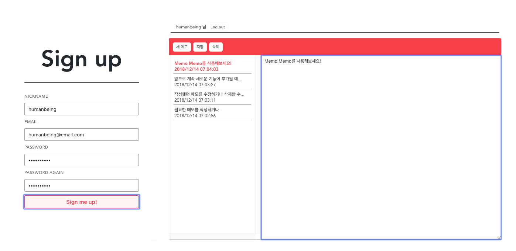Click the NICKNAME input field
Viewport: 516px width, 251px height.
pos(82,109)
